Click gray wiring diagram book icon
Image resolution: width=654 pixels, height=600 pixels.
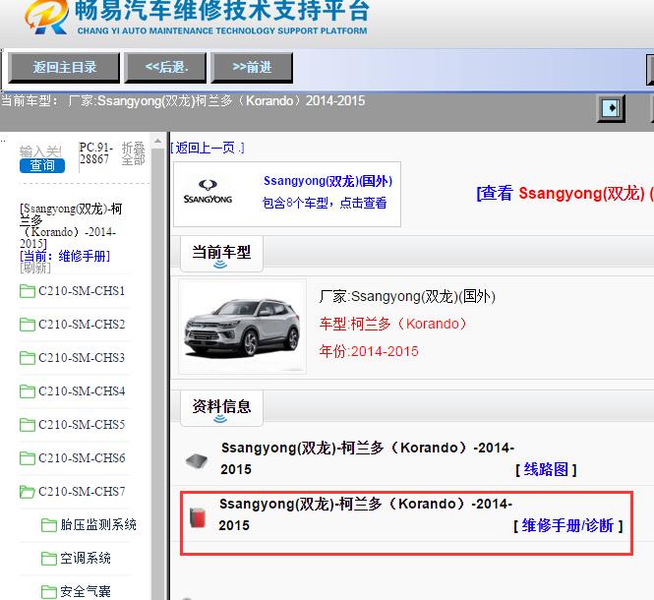197,460
